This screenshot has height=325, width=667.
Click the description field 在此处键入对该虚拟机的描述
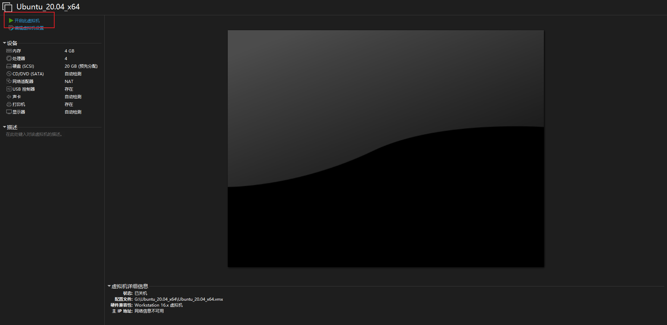pos(34,134)
